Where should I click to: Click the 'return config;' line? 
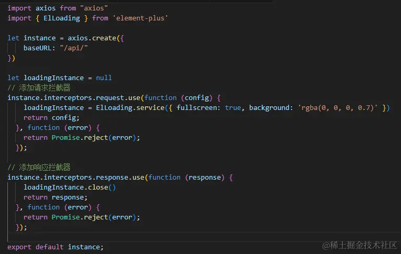pos(51,118)
